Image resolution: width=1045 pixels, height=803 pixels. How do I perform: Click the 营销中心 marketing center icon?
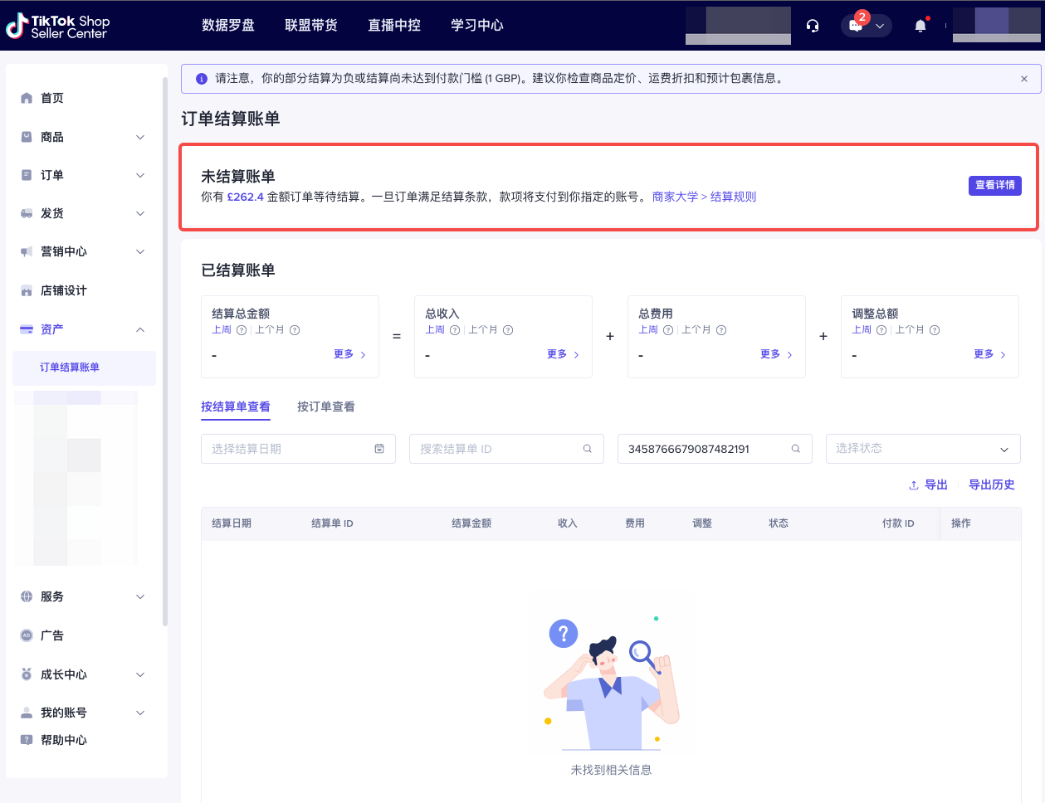[26, 251]
